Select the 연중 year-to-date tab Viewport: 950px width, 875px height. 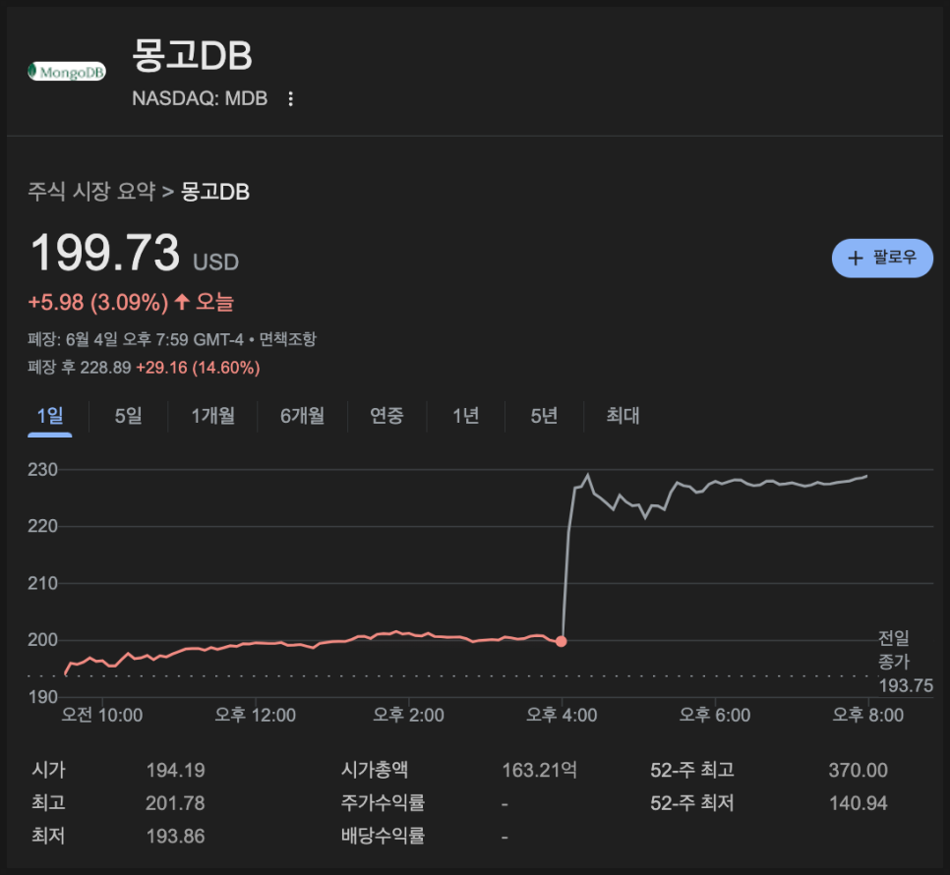coord(386,416)
